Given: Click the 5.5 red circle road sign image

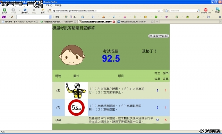Looking at the screenshot, I should click(x=76, y=108).
